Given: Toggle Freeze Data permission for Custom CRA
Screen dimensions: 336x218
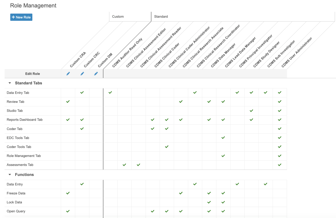Looking at the screenshot, I should [x=68, y=193].
